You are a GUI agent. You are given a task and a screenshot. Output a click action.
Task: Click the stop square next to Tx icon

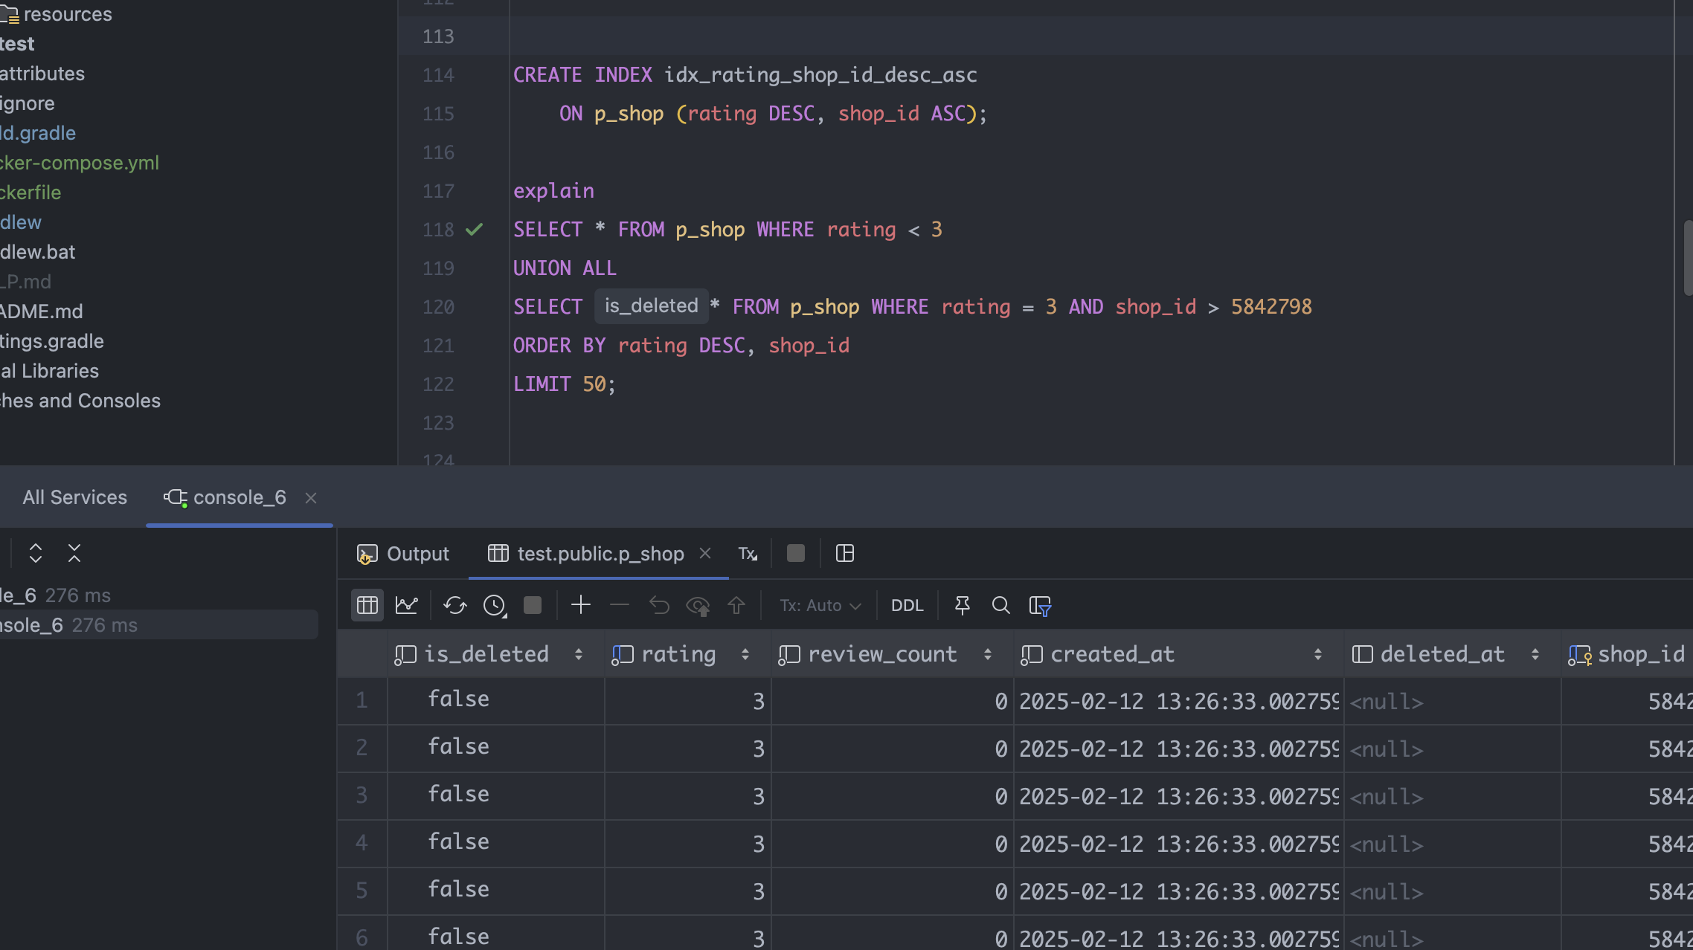pyautogui.click(x=796, y=553)
